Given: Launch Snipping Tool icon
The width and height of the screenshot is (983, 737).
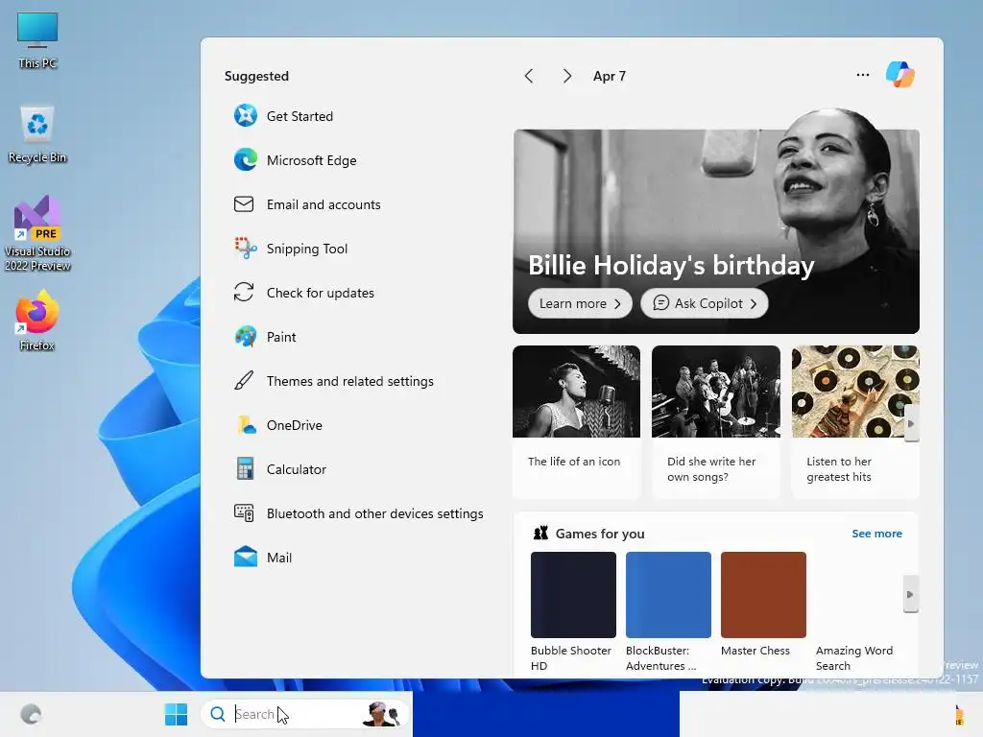Looking at the screenshot, I should coord(245,249).
